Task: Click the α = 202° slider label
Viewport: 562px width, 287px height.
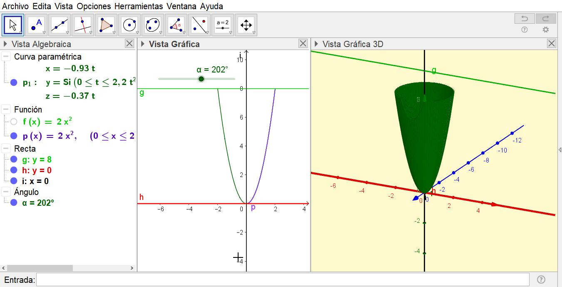Action: (x=212, y=70)
